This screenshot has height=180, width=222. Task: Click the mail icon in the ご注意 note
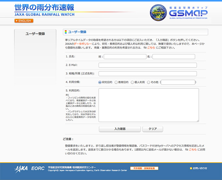point(186,149)
